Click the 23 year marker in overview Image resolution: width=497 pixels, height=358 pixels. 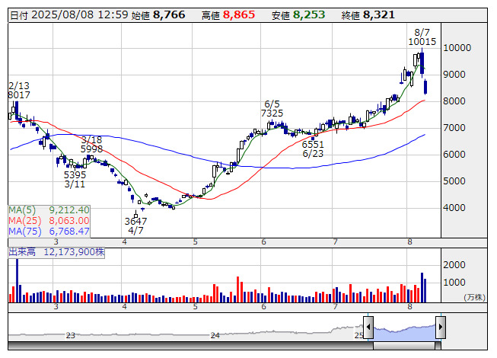(x=71, y=335)
